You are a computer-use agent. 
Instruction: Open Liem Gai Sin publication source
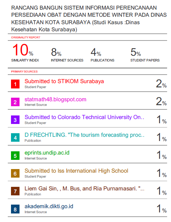85,189
